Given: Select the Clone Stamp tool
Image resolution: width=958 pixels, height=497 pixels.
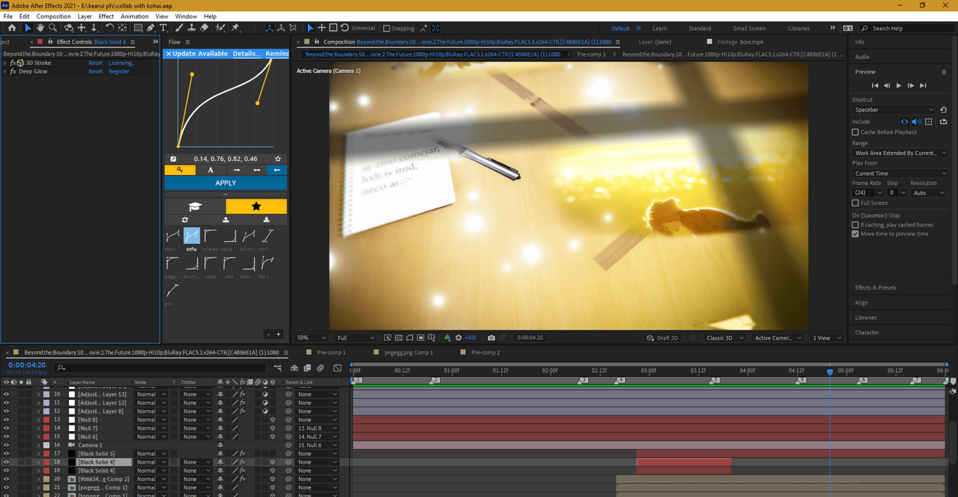Looking at the screenshot, I should point(192,28).
